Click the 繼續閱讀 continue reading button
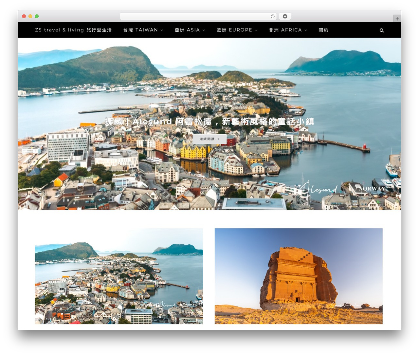This screenshot has width=419, height=355. pos(209,139)
